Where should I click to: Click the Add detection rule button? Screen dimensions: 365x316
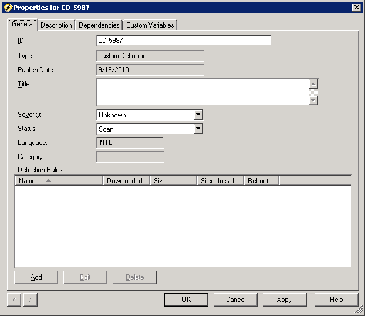pos(36,277)
